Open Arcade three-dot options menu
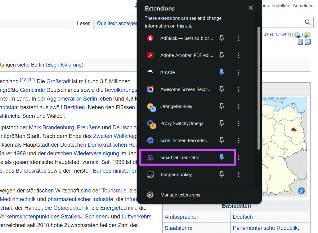The height and width of the screenshot is (233, 318). click(x=239, y=72)
